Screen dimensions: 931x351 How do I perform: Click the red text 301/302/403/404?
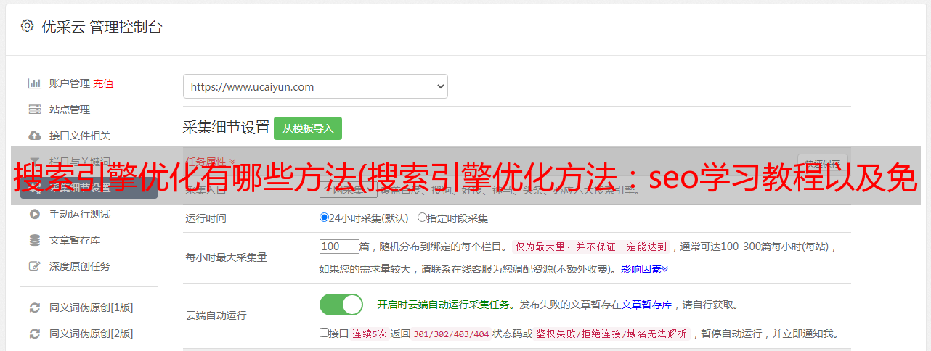click(x=450, y=334)
